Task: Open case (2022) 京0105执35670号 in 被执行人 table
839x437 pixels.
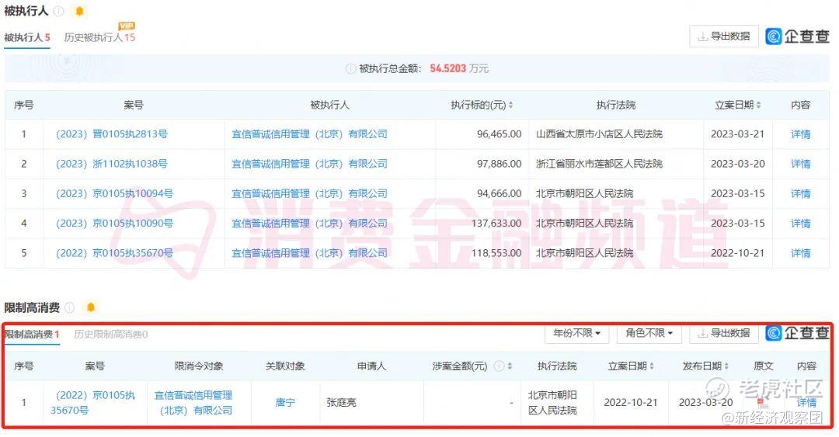Action: pyautogui.click(x=114, y=253)
